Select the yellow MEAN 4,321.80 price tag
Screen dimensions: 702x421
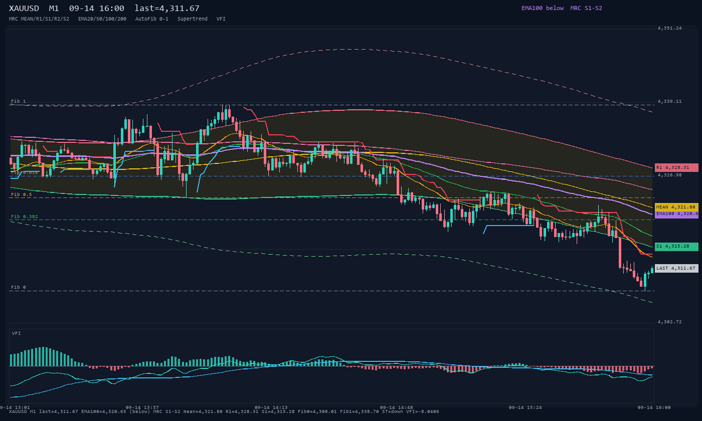point(676,207)
